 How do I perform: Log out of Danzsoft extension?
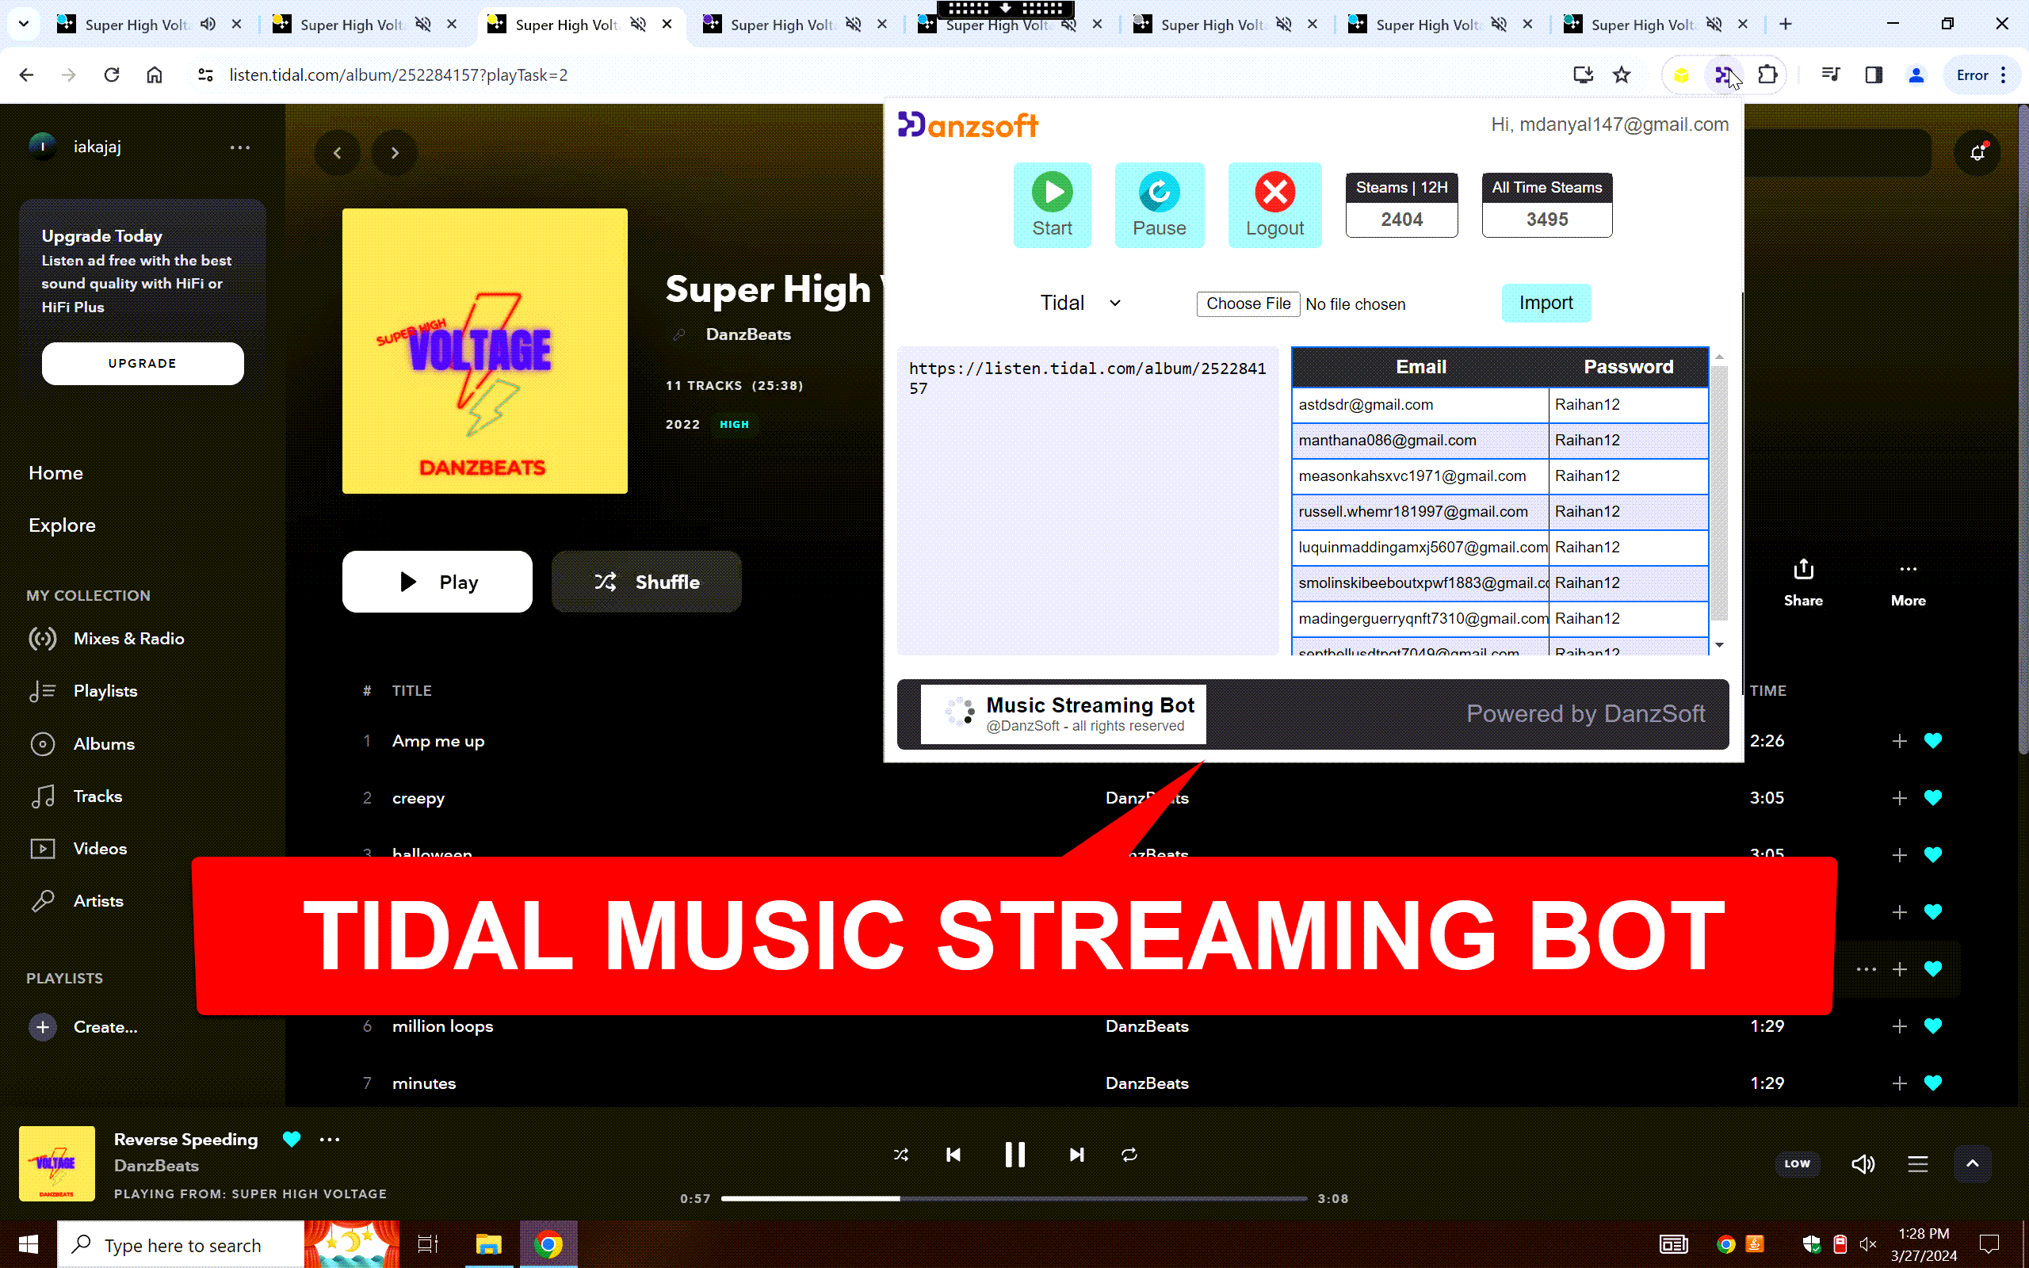tap(1274, 205)
